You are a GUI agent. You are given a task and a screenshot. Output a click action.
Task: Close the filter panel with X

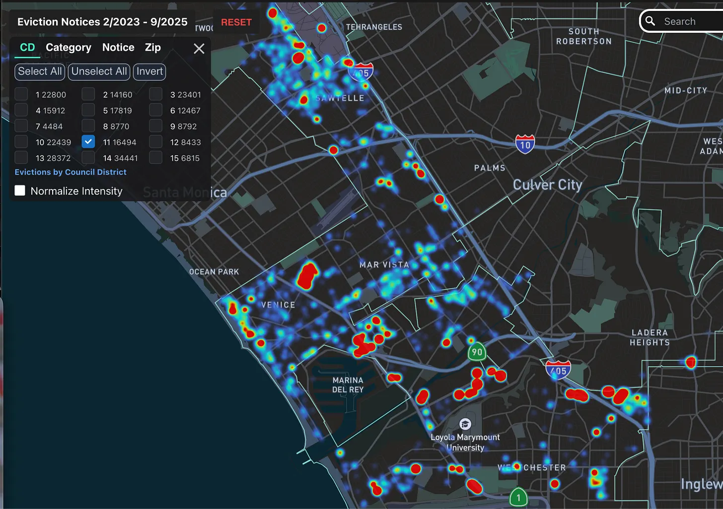pos(199,49)
